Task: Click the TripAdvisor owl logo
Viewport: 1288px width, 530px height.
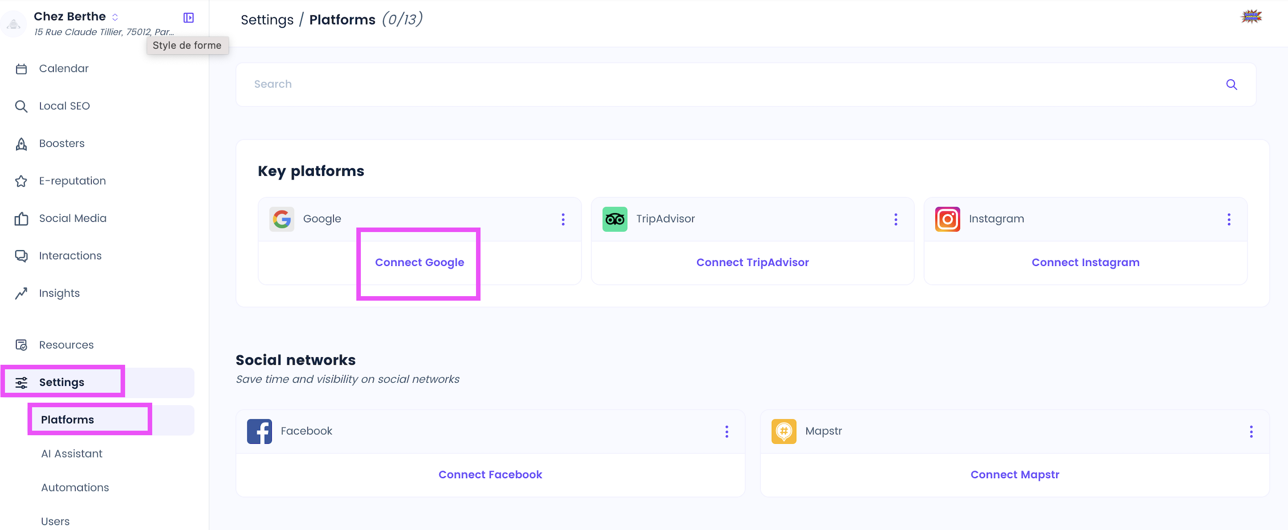Action: coord(615,219)
